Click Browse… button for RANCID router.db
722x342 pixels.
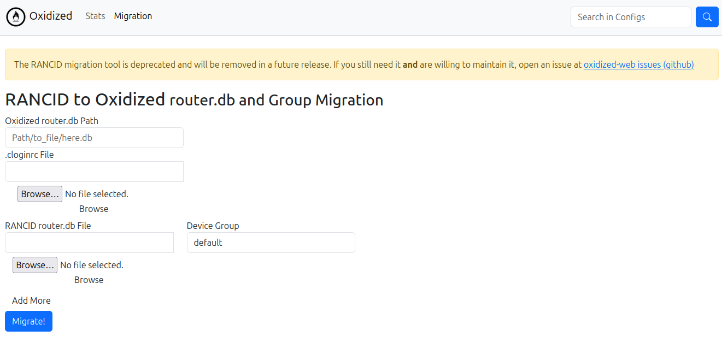pyautogui.click(x=35, y=265)
